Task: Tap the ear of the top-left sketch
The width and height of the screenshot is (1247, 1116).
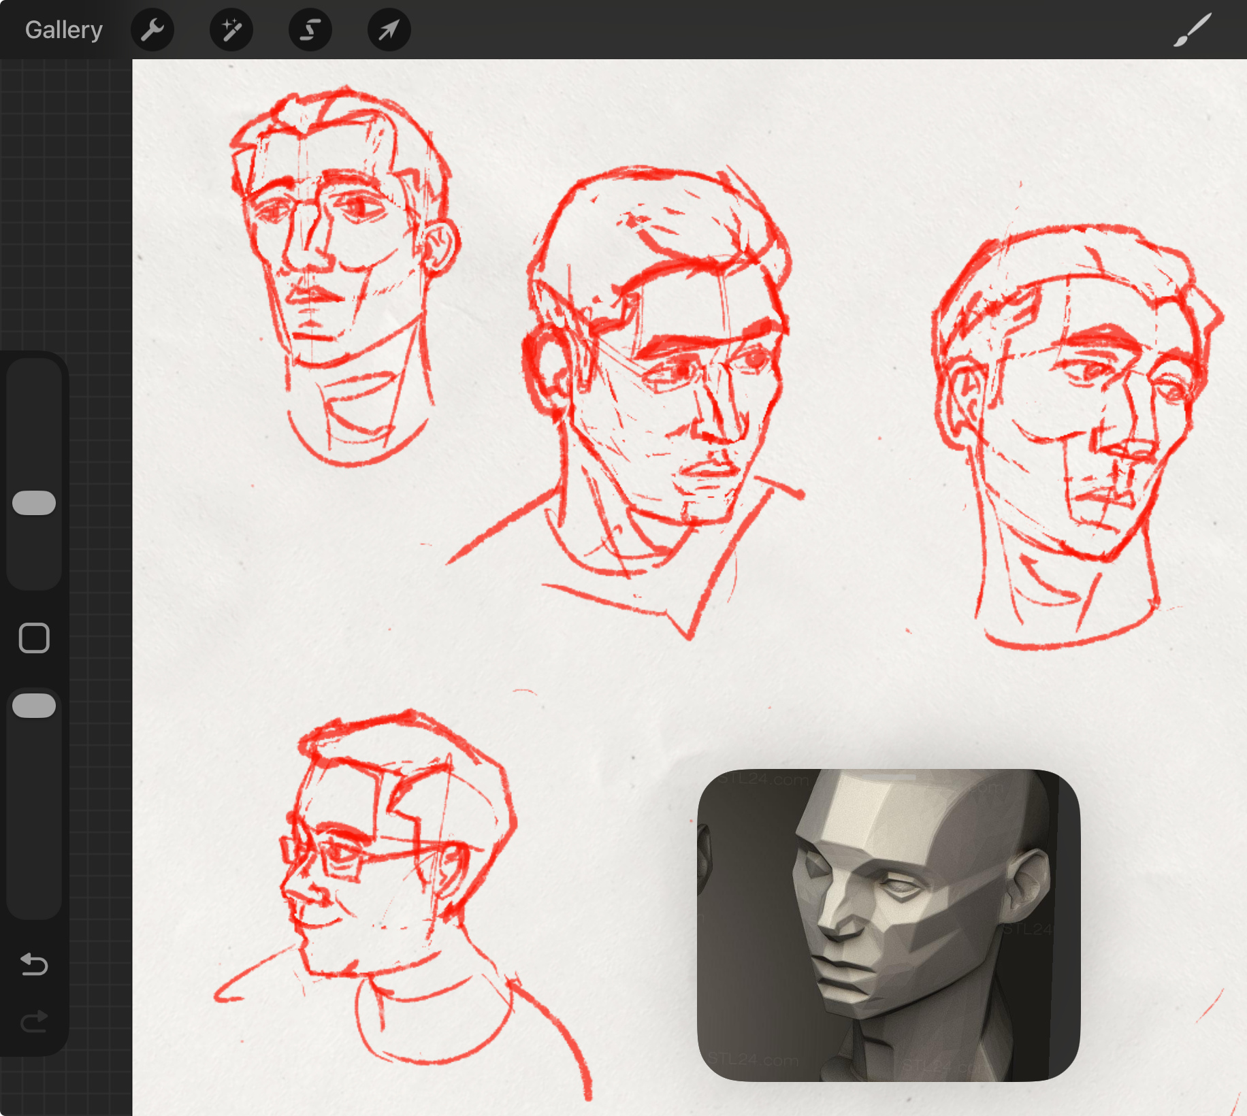Action: (440, 245)
